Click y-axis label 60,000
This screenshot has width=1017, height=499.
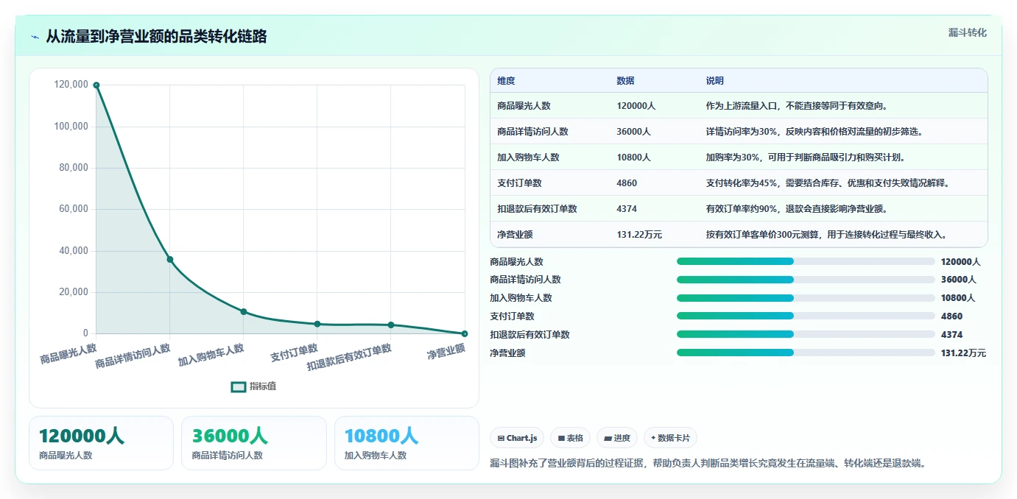coord(74,209)
